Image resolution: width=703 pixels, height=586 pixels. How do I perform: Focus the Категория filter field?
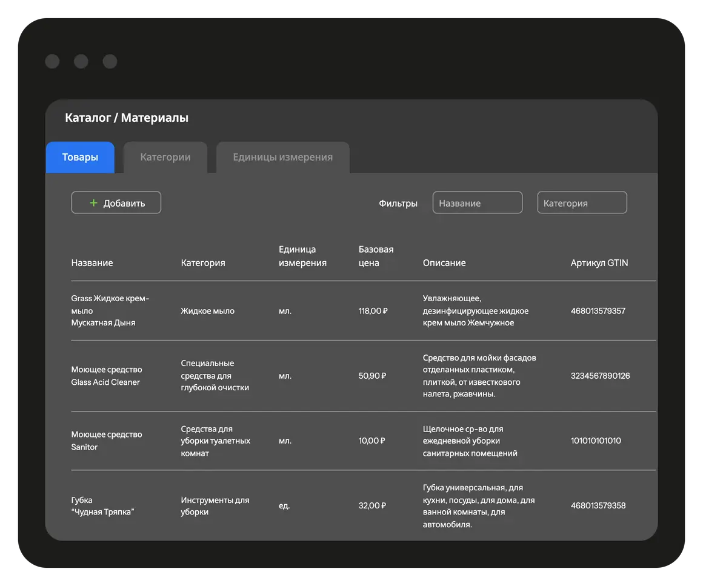pos(582,203)
